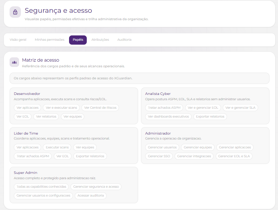Click the Executar scans chip
This screenshot has width=278, height=210.
point(57,147)
